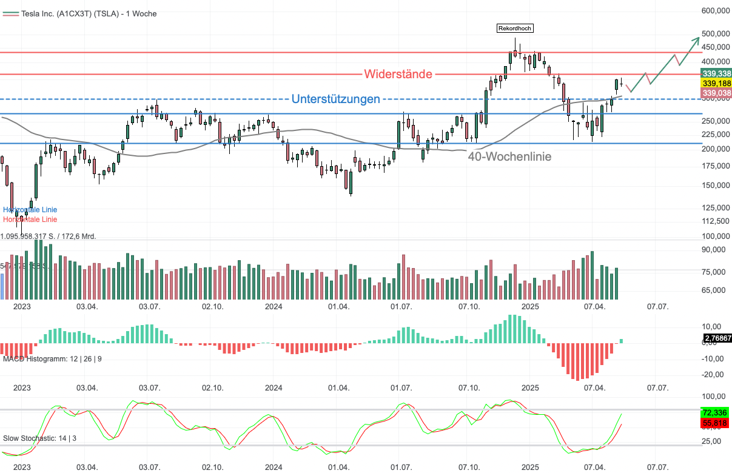Screen dimensions: 732x473
Task: Click the 250,000 price axis label
Action: tap(716, 121)
